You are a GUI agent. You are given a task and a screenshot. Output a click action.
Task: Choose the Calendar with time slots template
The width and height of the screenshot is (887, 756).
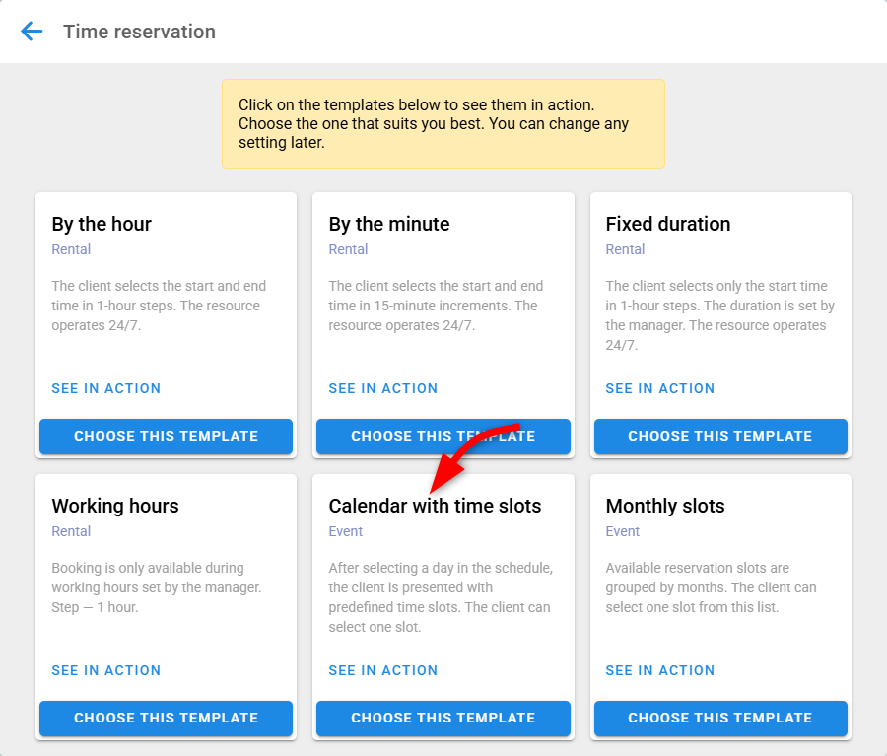(443, 718)
